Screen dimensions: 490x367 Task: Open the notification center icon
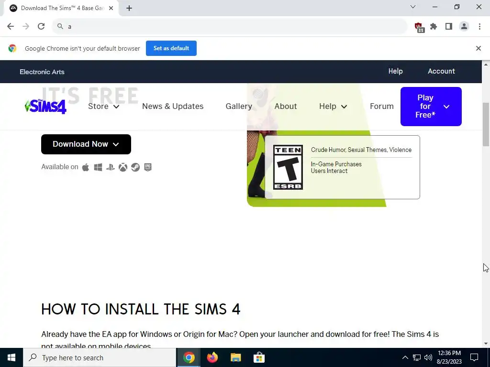click(474, 357)
